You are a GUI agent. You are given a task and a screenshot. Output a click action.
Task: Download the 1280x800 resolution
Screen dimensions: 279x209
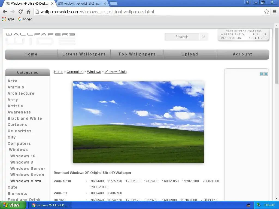[x=133, y=181]
